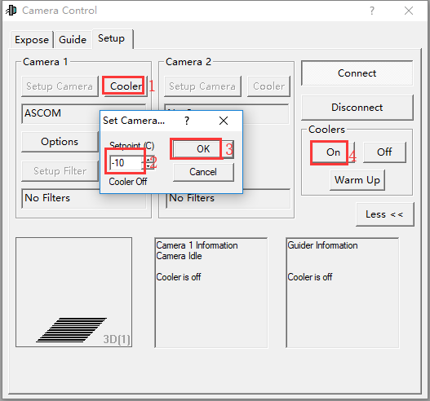Click the help question mark in main title bar

371,11
